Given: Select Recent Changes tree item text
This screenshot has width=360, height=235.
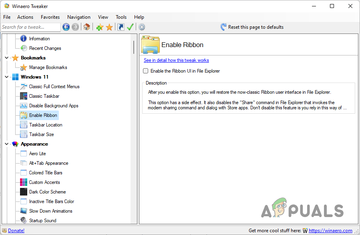Looking at the screenshot, I should pos(45,48).
